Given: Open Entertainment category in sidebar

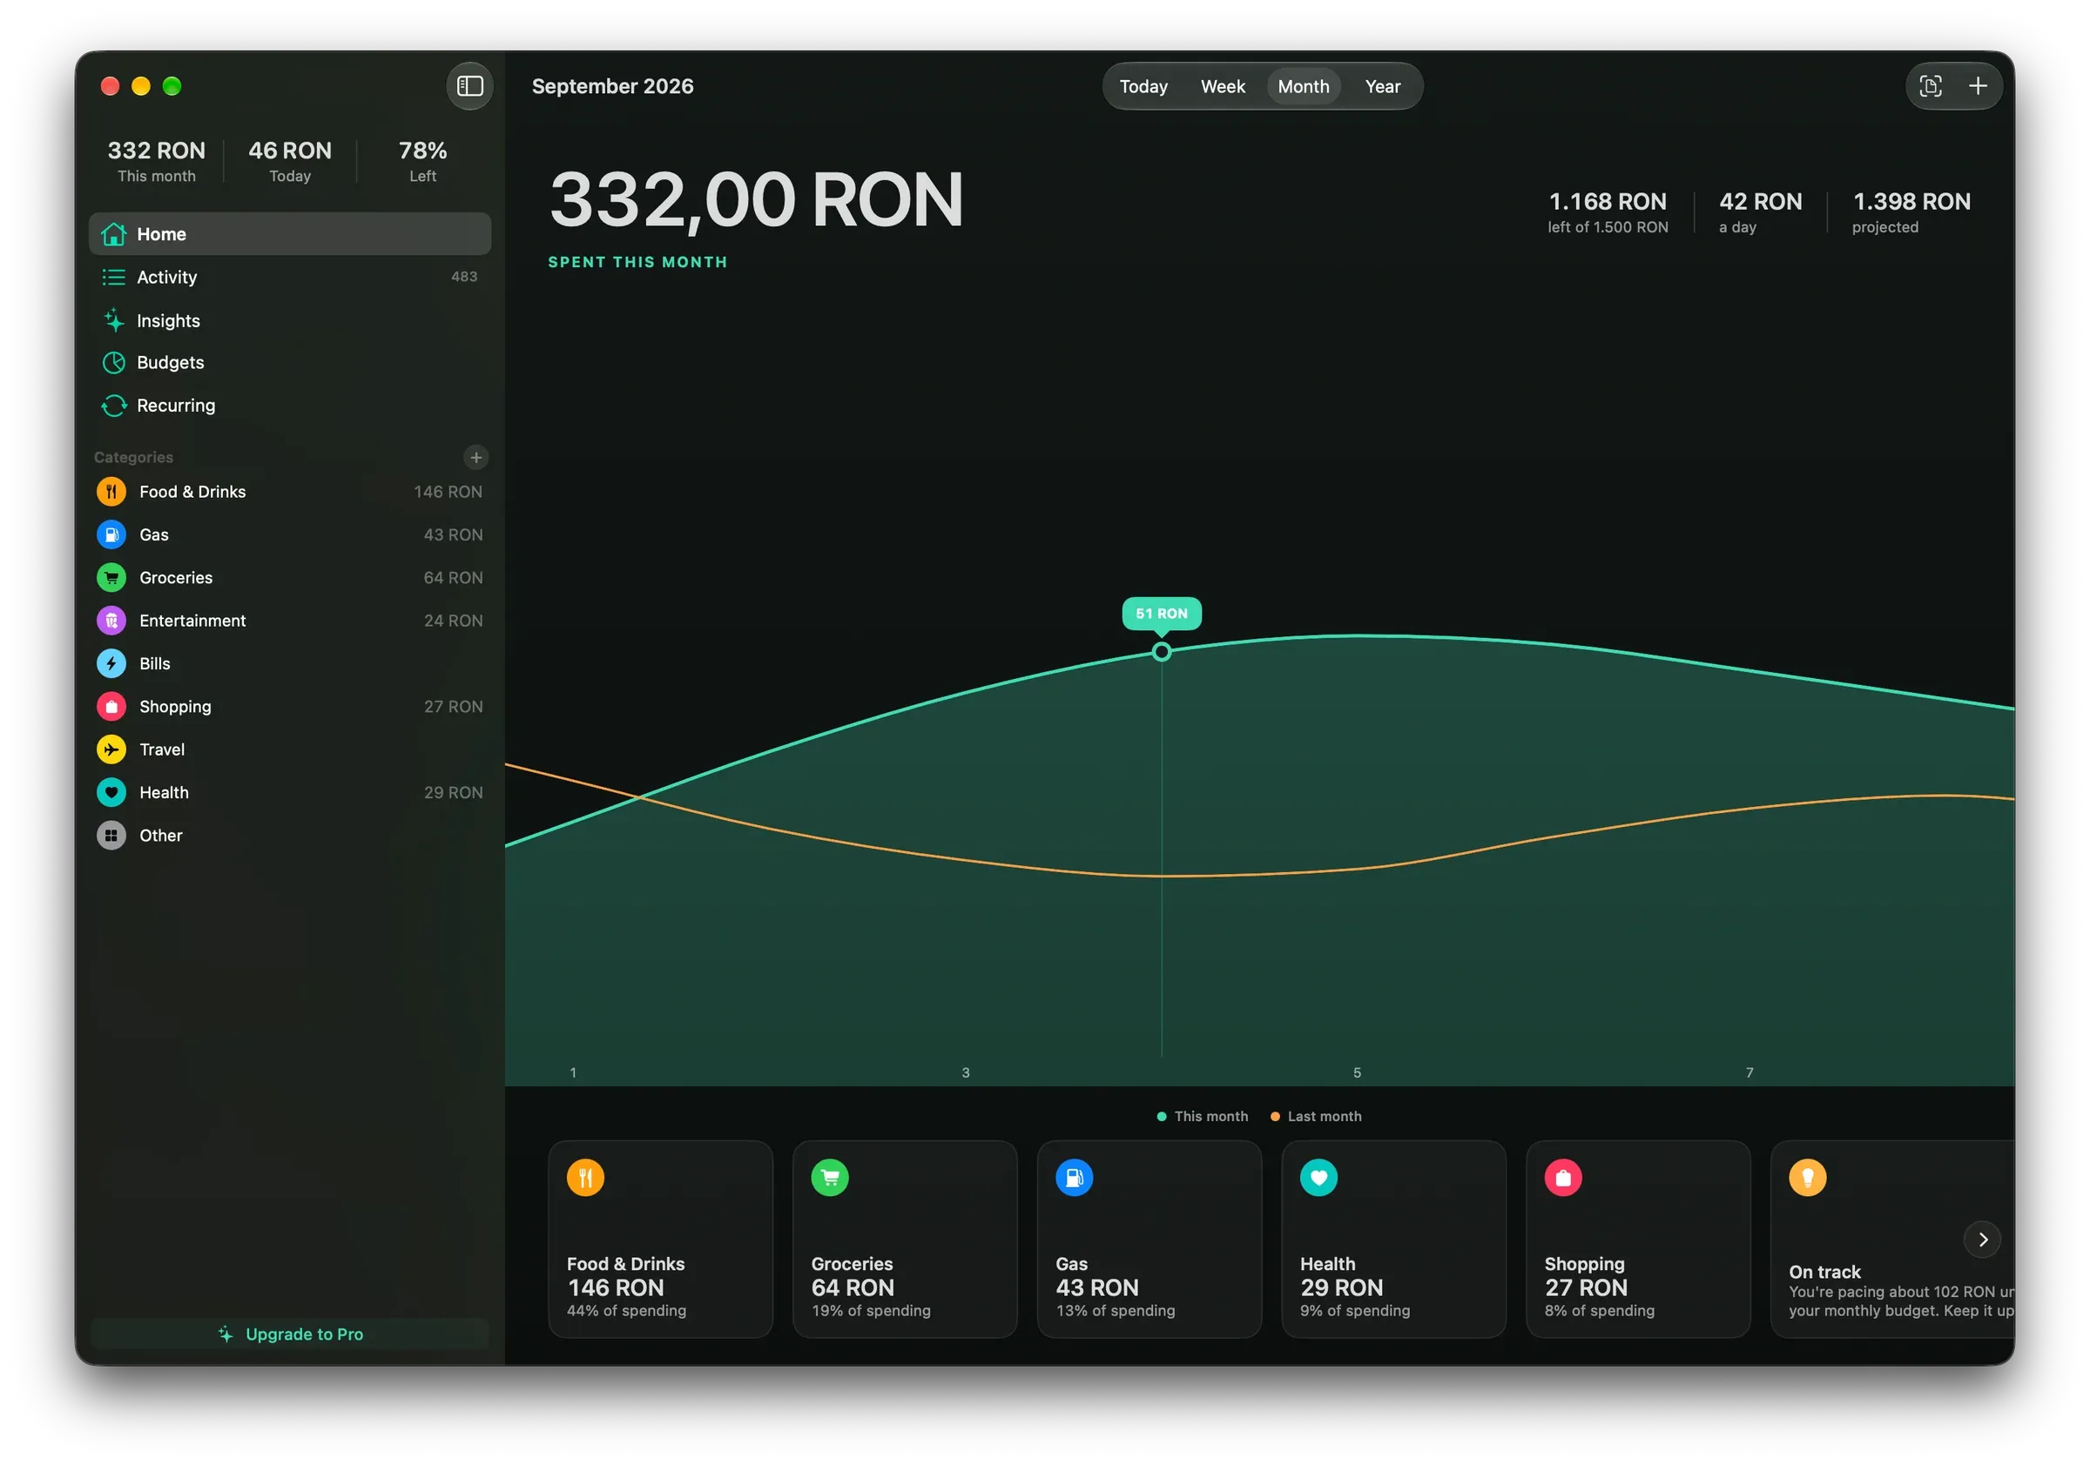Looking at the screenshot, I should point(289,621).
